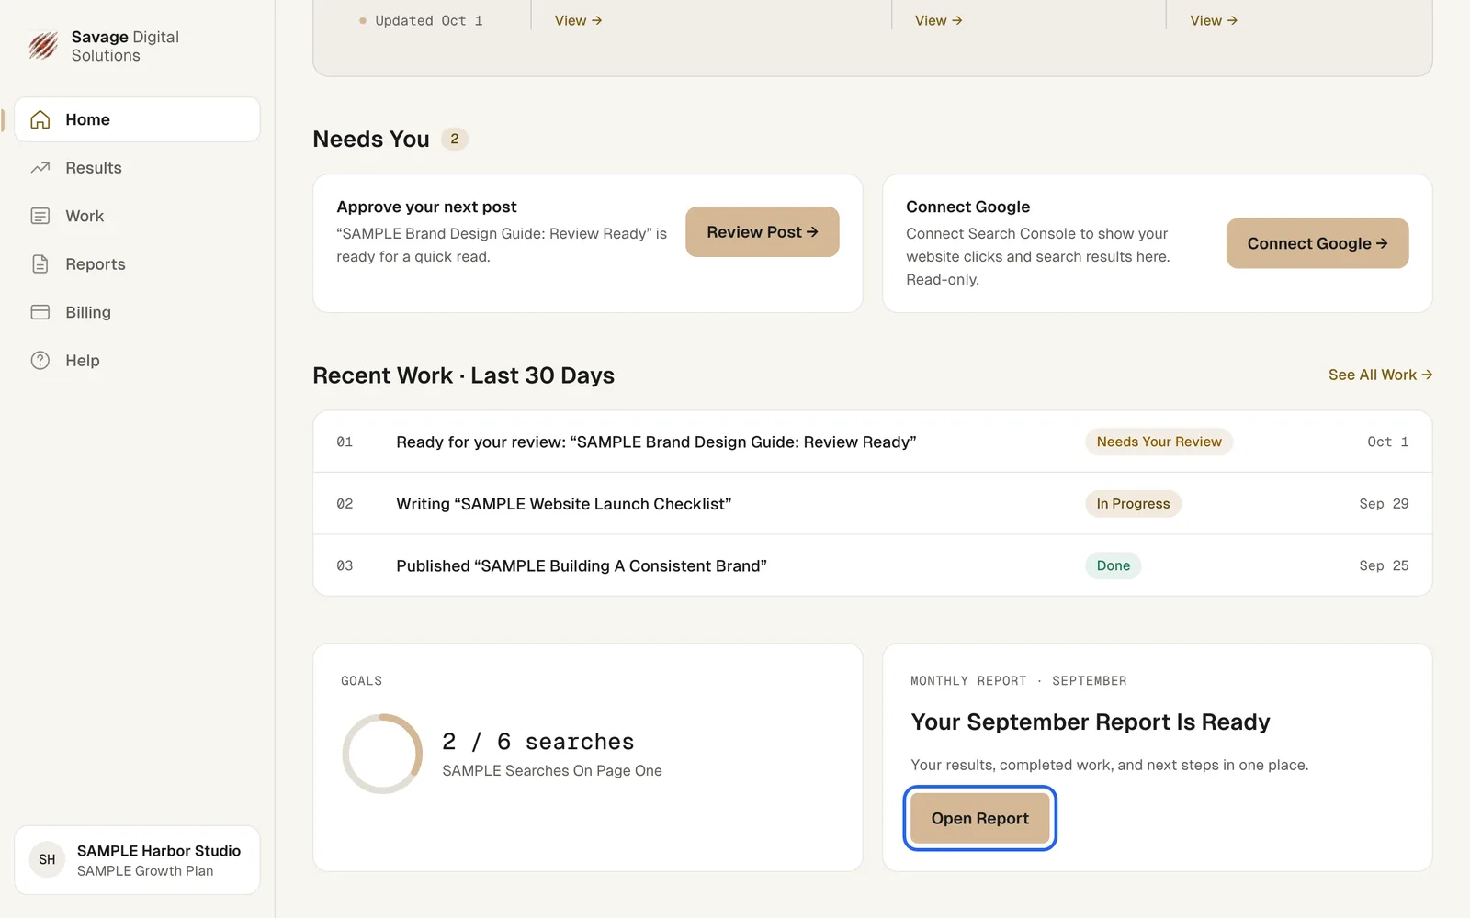Screen dimensions: 1470x918
Task: Go to Results in the sidebar
Action: (137, 168)
